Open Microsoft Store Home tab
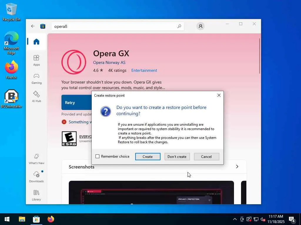The height and width of the screenshot is (225, 301). click(x=36, y=42)
